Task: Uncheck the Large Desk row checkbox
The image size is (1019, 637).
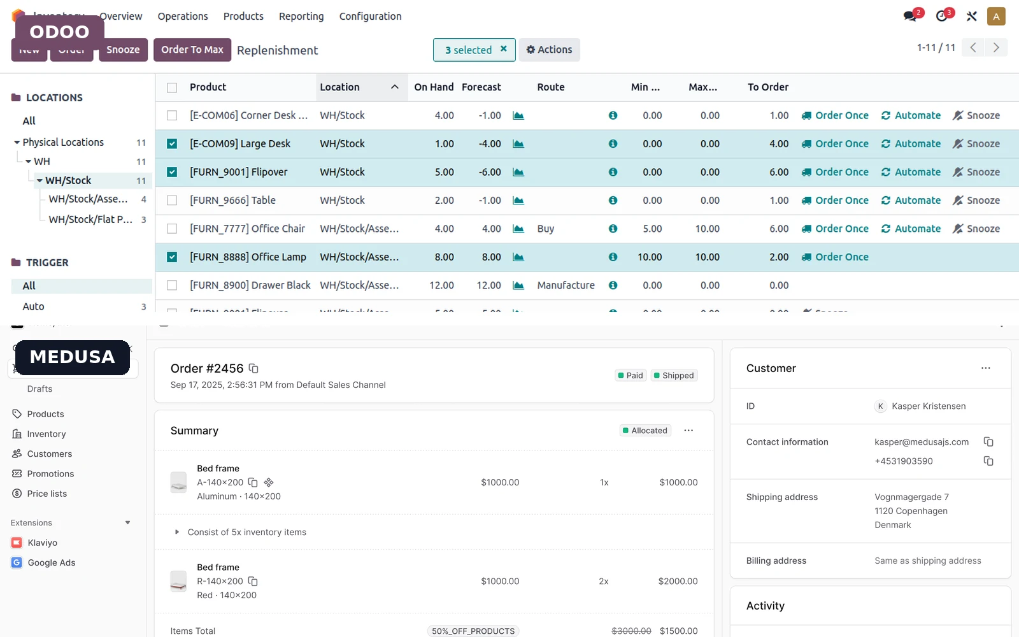Action: (x=172, y=144)
